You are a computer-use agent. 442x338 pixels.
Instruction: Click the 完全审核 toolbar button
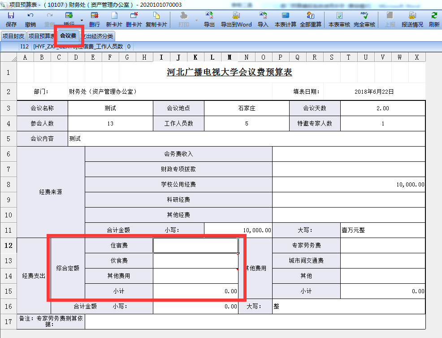(364, 19)
